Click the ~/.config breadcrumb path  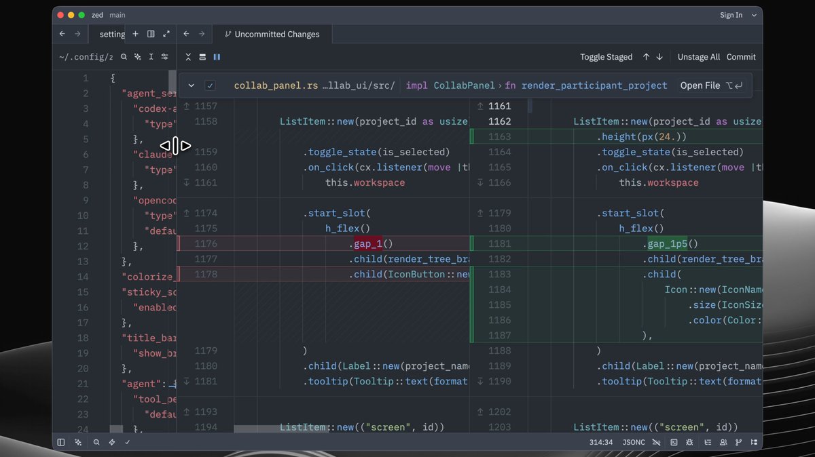pyautogui.click(x=86, y=57)
